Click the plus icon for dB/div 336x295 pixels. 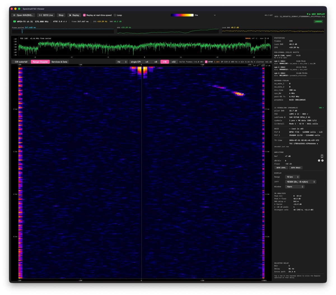pos(322,160)
